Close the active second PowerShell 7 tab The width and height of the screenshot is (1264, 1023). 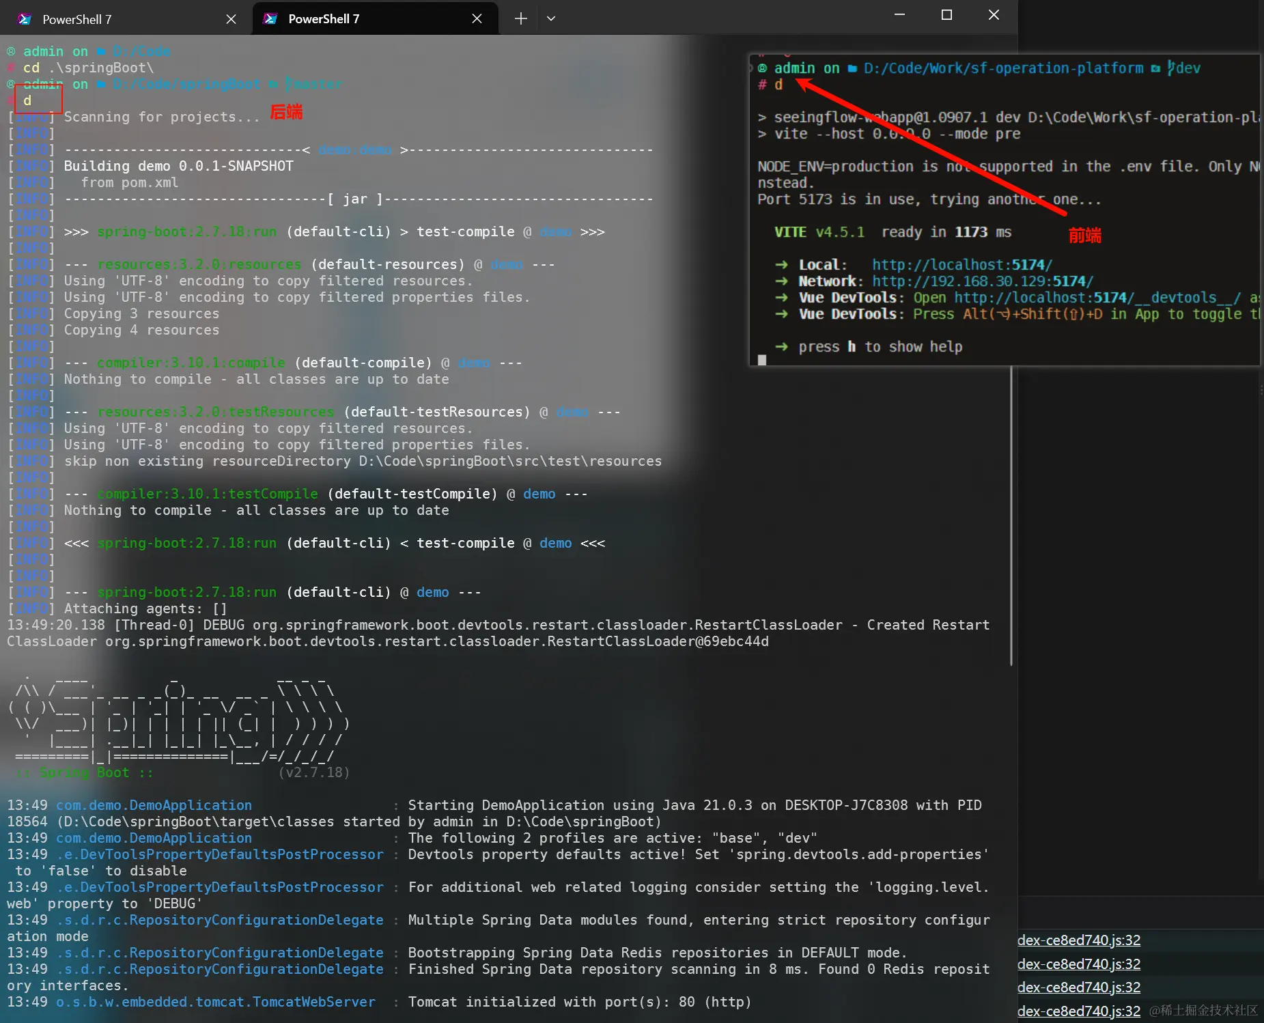tap(477, 19)
